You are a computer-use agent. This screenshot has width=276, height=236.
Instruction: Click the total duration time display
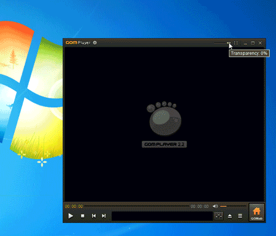point(199,206)
